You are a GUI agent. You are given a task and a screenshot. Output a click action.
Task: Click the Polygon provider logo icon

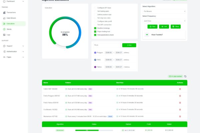coord(95,53)
